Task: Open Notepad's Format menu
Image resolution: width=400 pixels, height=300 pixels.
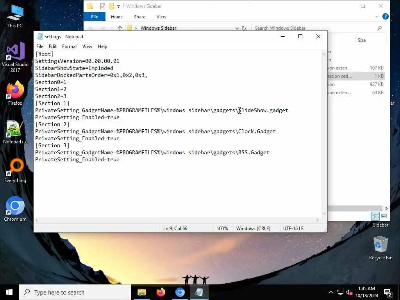Action: (x=70, y=46)
